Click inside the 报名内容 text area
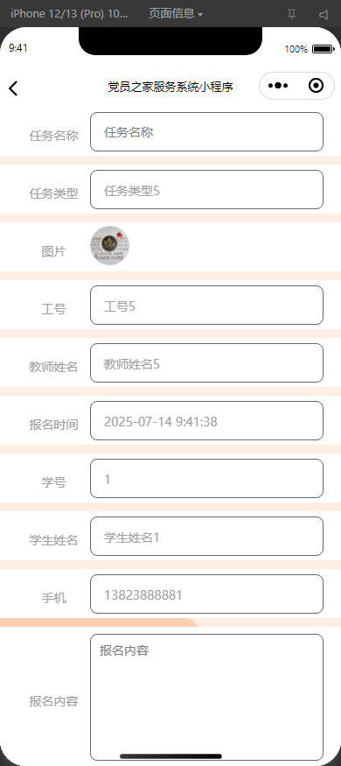The width and height of the screenshot is (341, 766). (207, 697)
